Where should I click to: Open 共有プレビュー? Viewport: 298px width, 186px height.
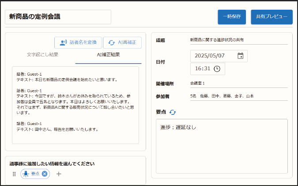point(272,17)
